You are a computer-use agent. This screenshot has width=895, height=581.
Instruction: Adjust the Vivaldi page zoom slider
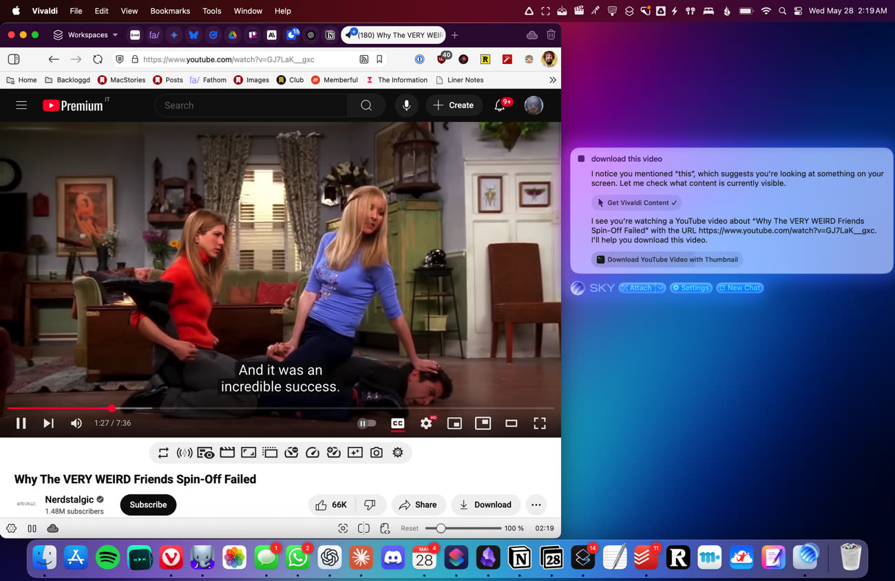pos(463,528)
